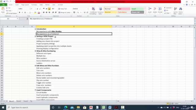Set Top Align vertical alignment
The height and width of the screenshot is (110, 196).
coord(44,9)
